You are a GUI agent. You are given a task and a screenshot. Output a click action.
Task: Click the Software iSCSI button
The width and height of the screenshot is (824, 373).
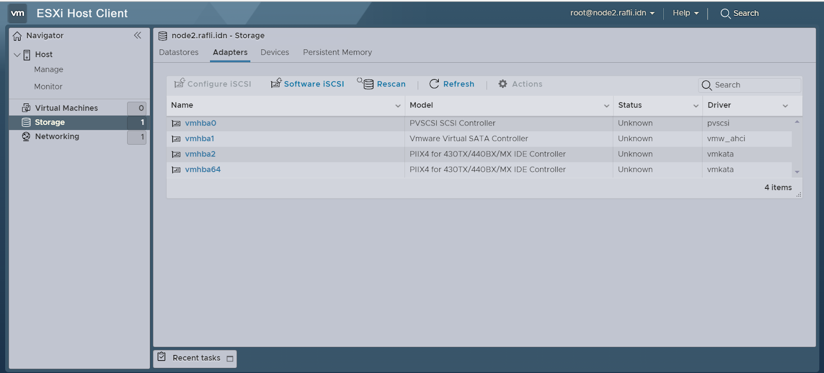pos(307,84)
